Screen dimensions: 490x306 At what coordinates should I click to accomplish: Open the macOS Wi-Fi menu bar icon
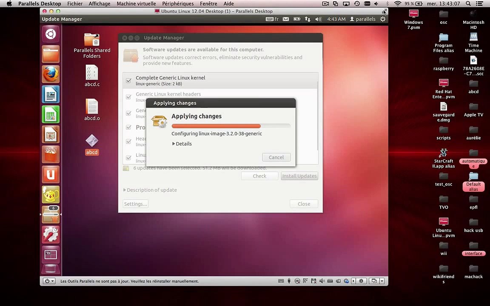pyautogui.click(x=398, y=4)
